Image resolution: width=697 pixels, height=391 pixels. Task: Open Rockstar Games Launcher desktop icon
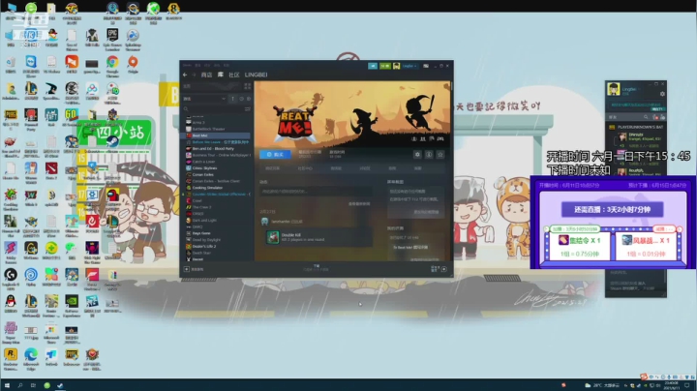click(x=11, y=358)
